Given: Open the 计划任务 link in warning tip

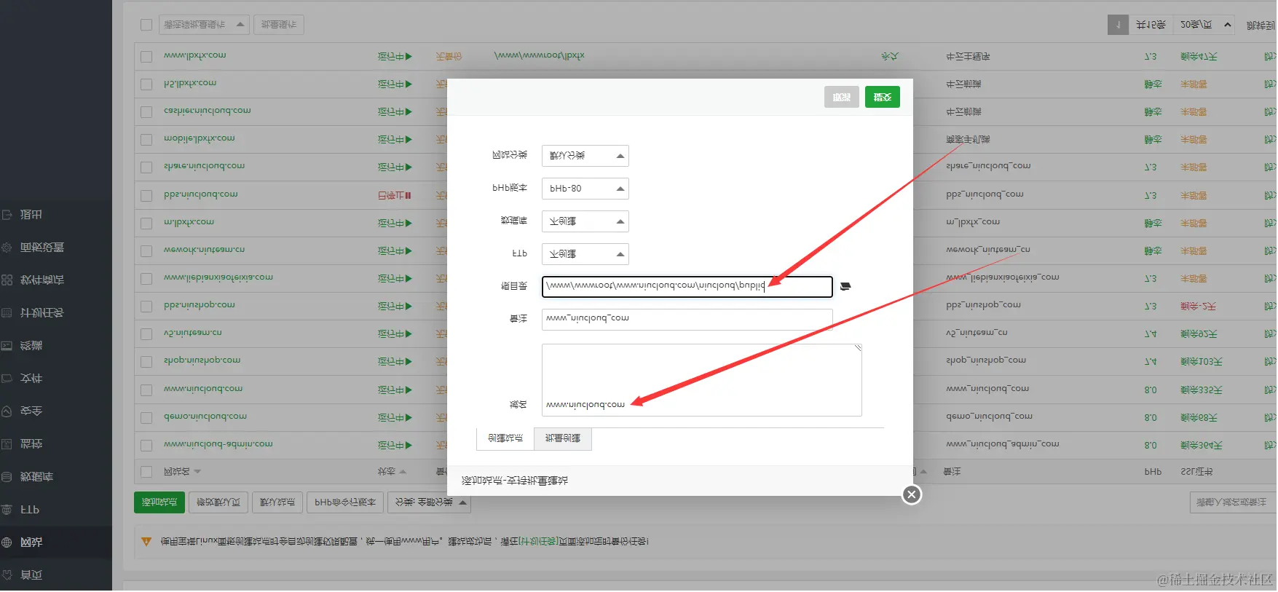Looking at the screenshot, I should pyautogui.click(x=538, y=542).
